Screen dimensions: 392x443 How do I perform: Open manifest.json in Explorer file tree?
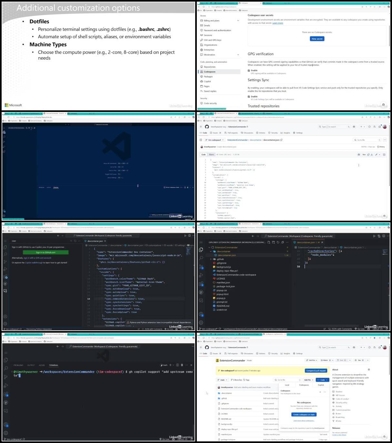(223, 283)
